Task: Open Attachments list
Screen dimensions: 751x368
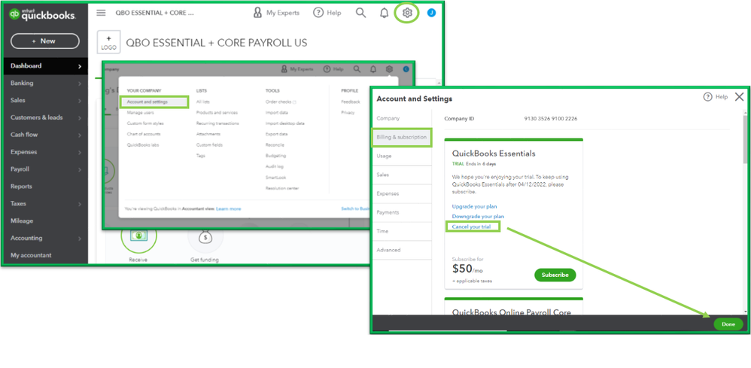Action: pyautogui.click(x=208, y=134)
